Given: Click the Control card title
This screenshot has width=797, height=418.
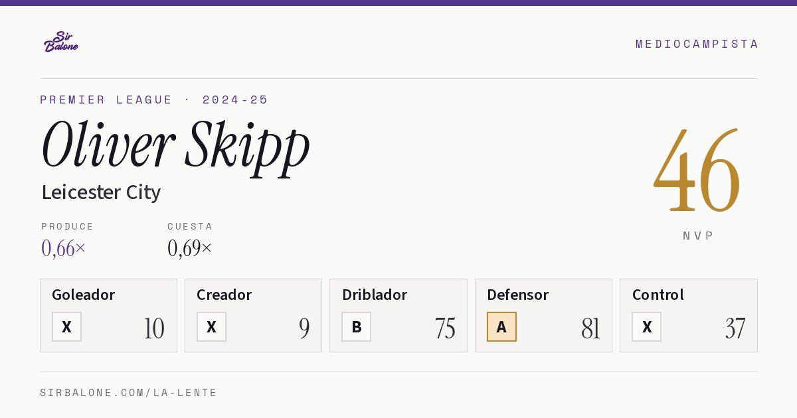Looking at the screenshot, I should tap(658, 295).
